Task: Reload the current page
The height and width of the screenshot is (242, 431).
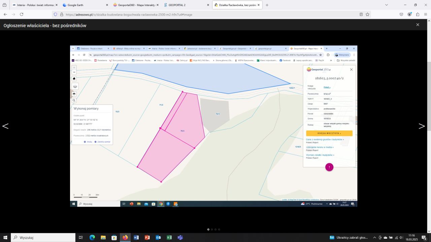Action: point(22,14)
